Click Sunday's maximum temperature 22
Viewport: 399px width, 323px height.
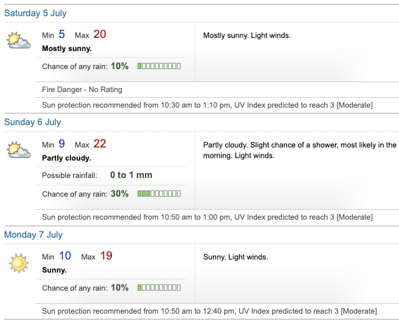click(100, 144)
